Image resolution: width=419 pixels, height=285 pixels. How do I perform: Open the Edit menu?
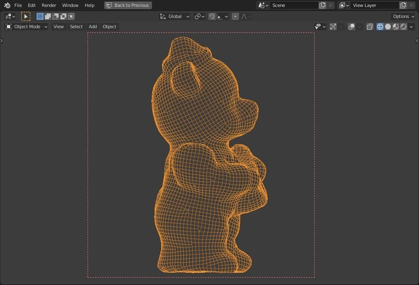32,5
